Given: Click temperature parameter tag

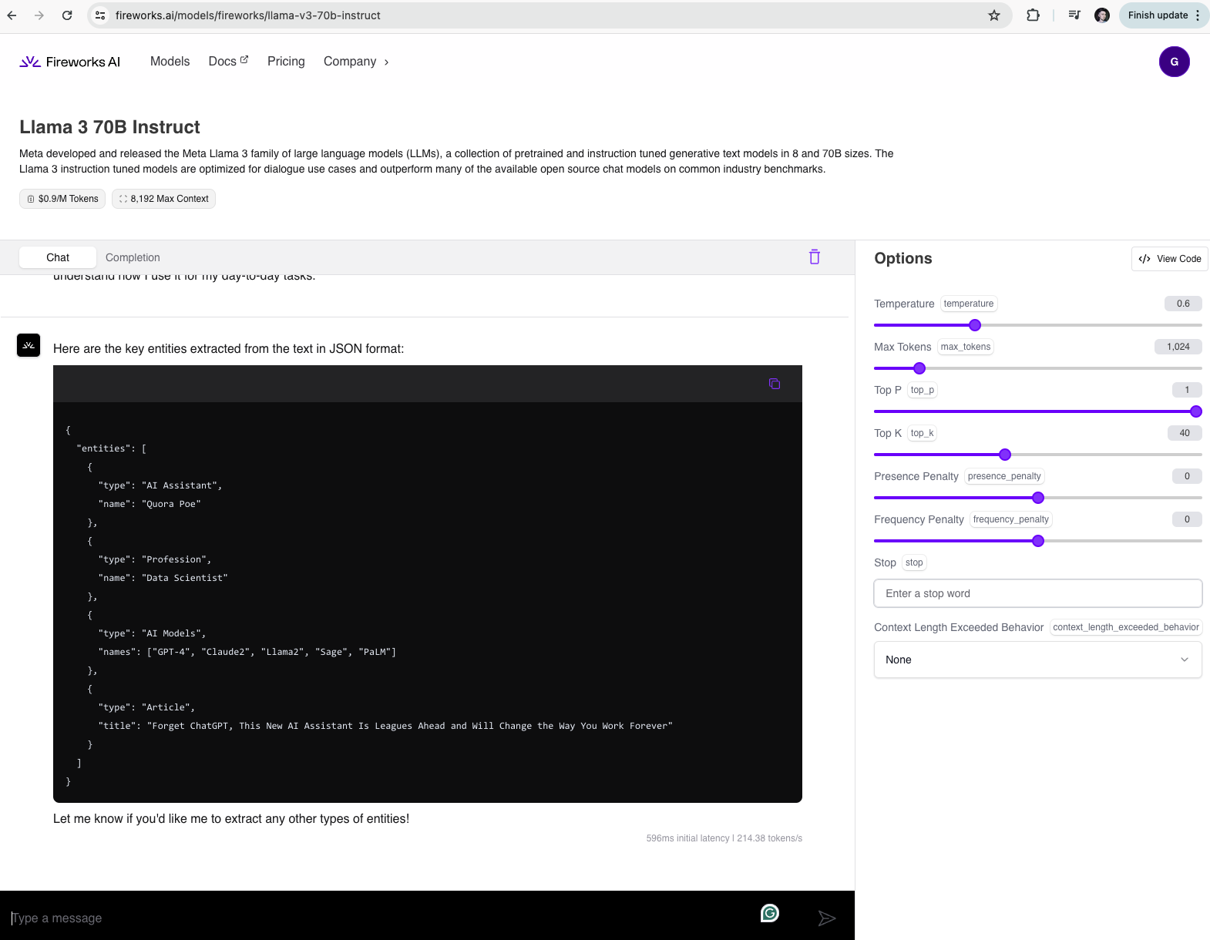Looking at the screenshot, I should [969, 304].
